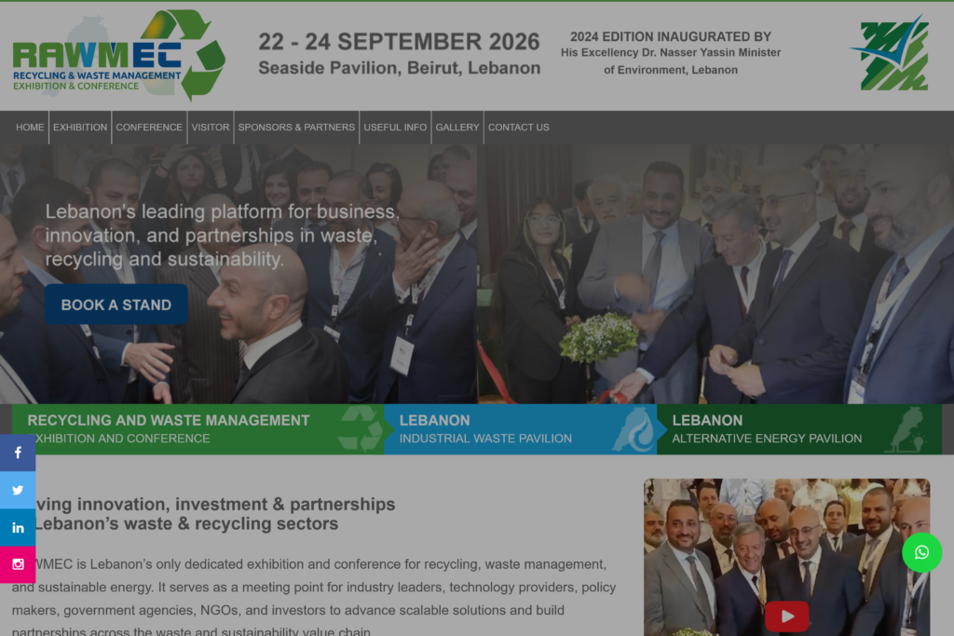This screenshot has width=954, height=636.
Task: Play the YouTube video thumbnail
Action: click(x=786, y=616)
